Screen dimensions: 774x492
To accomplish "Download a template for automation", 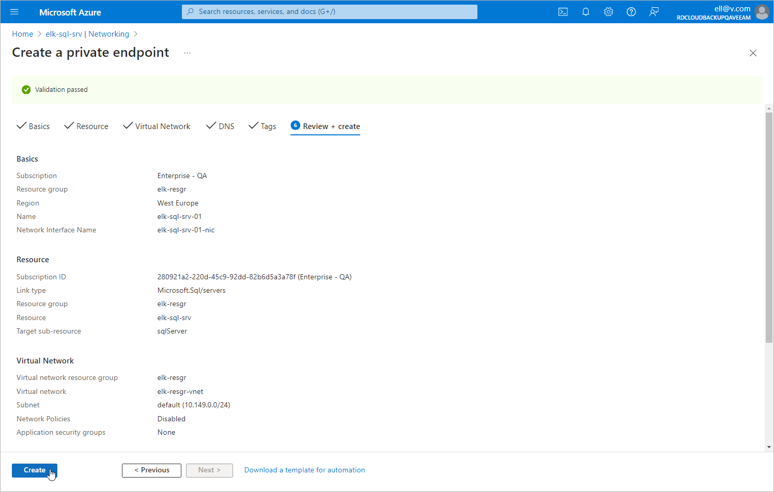I will click(305, 470).
